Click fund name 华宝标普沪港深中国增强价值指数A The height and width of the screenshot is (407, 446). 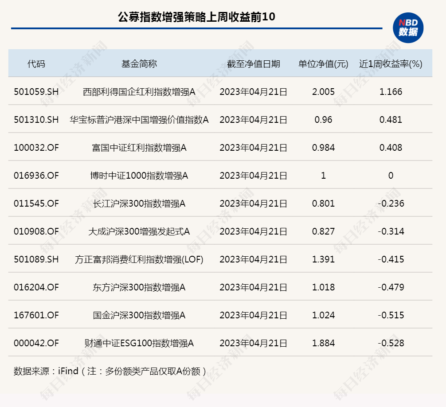(x=139, y=120)
